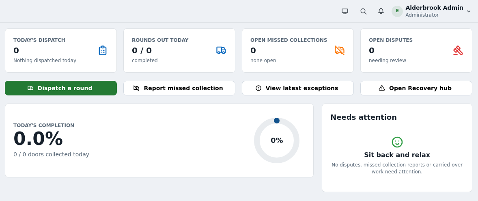Click the 'No disputes, missed-collection reports' message
The height and width of the screenshot is (201, 478).
(397, 168)
